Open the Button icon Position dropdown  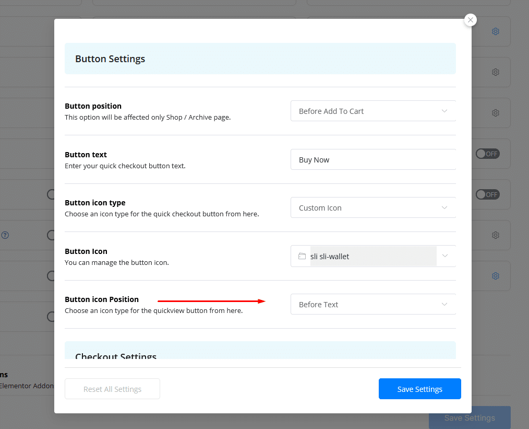point(373,305)
